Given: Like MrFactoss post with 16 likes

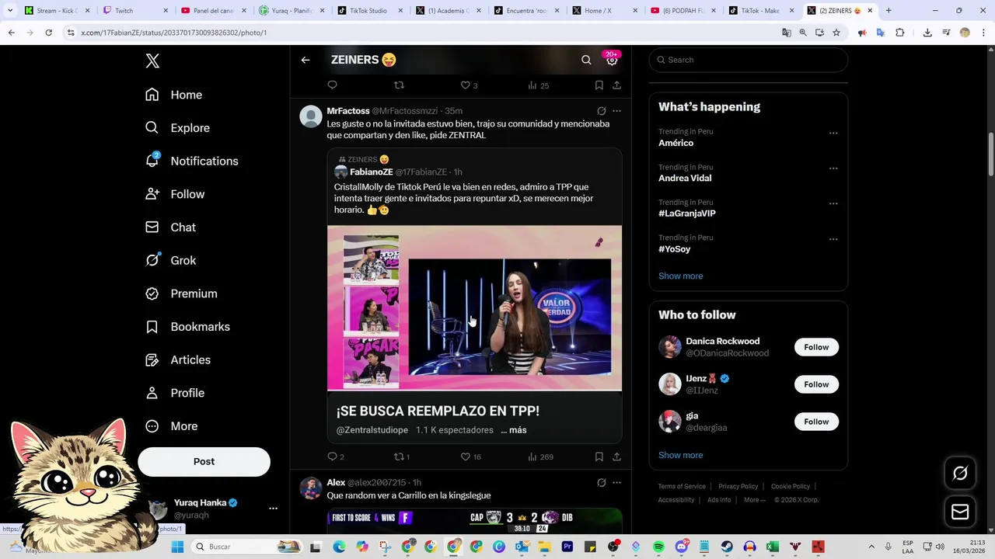Looking at the screenshot, I should coord(470,457).
